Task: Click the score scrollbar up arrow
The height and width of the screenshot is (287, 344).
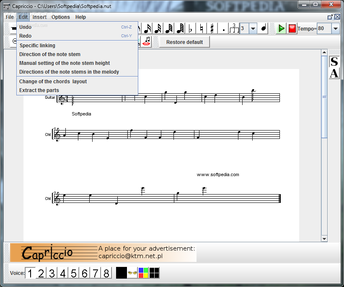Action: click(x=324, y=53)
